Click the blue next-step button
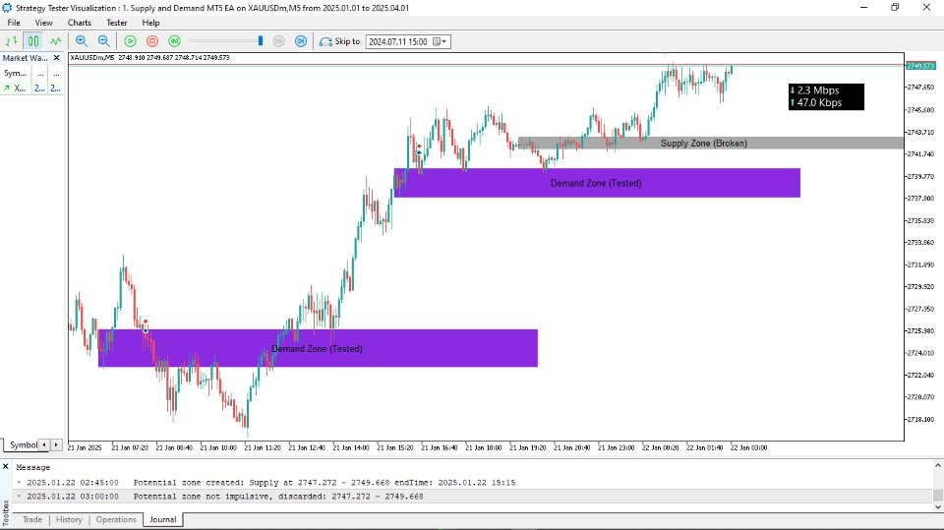The width and height of the screenshot is (944, 530). (301, 41)
